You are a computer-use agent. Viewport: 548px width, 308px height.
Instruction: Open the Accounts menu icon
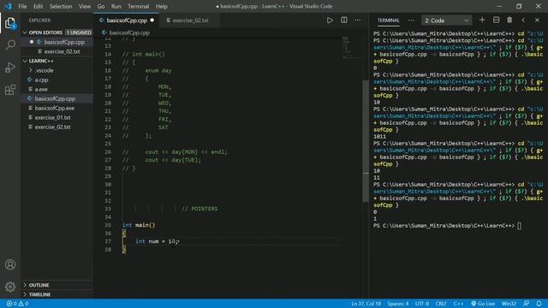(x=10, y=264)
